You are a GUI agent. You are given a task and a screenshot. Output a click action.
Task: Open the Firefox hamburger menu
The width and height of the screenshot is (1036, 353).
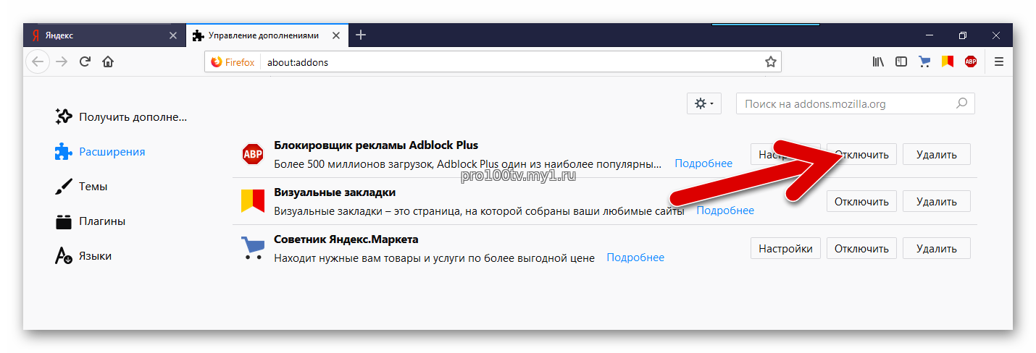tap(999, 62)
